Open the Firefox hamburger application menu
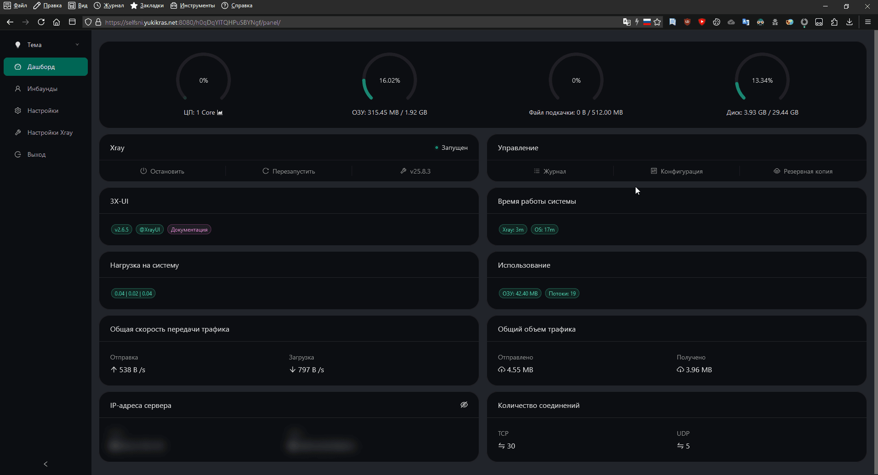The image size is (878, 475). 867,22
